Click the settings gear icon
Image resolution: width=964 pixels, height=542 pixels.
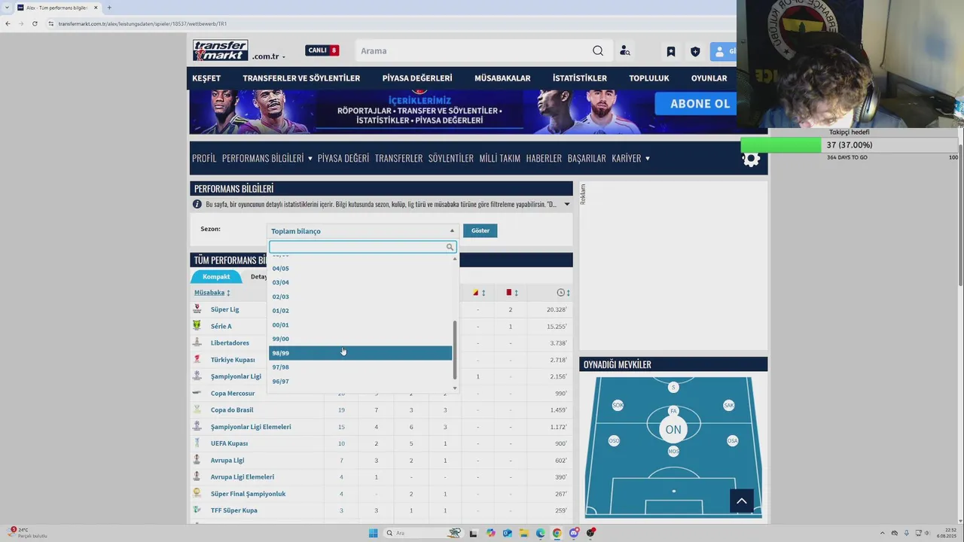coord(751,159)
